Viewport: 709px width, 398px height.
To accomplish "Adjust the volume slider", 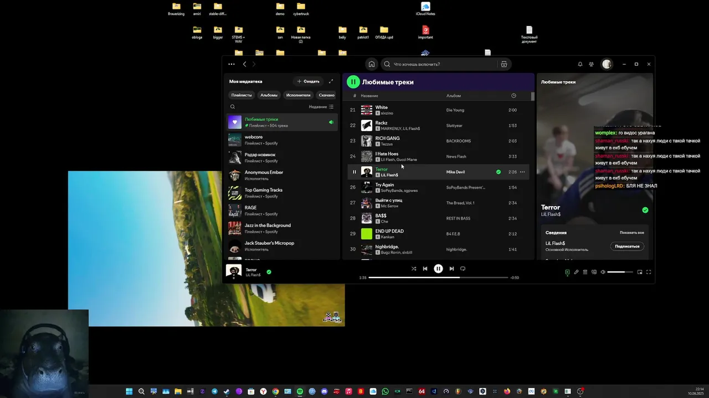I will pyautogui.click(x=620, y=272).
